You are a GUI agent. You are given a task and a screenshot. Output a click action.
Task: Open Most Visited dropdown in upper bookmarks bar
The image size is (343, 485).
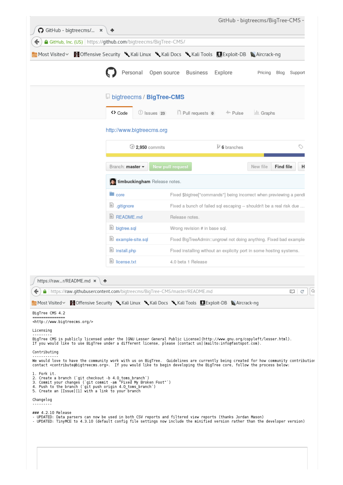(50, 54)
